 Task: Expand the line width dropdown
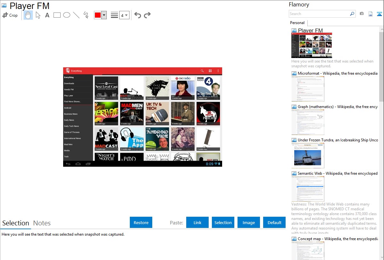click(124, 15)
